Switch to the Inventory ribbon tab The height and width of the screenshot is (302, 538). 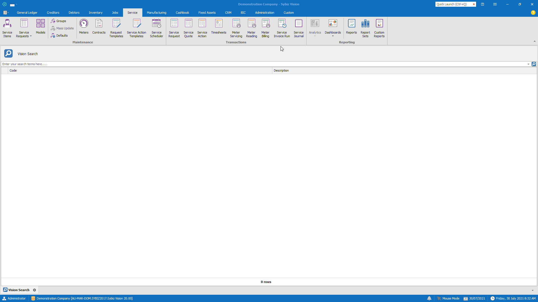pos(96,13)
